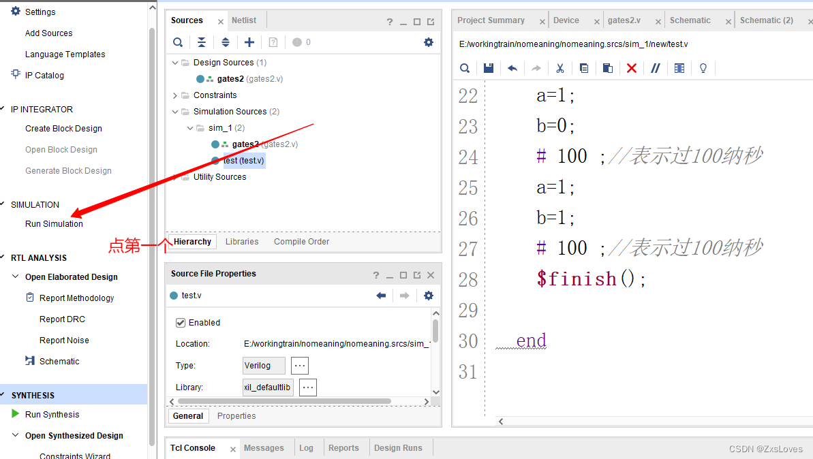Open the Project Summary tab

(x=491, y=20)
